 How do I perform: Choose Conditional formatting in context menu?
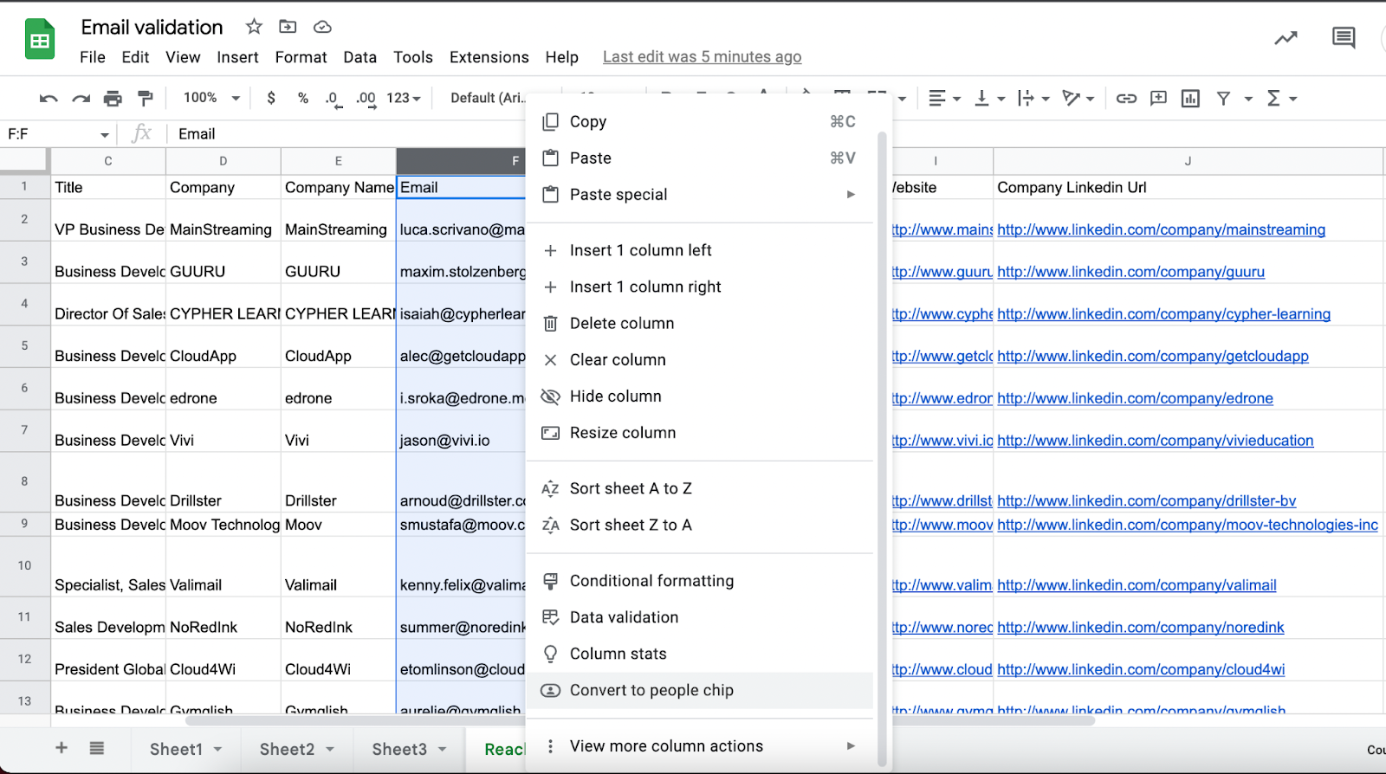pyautogui.click(x=699, y=581)
